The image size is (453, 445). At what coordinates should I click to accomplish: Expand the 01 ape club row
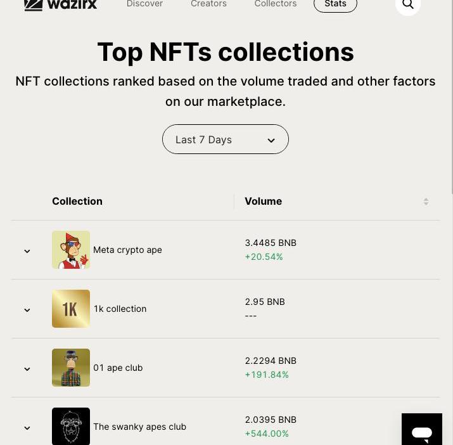click(x=27, y=369)
